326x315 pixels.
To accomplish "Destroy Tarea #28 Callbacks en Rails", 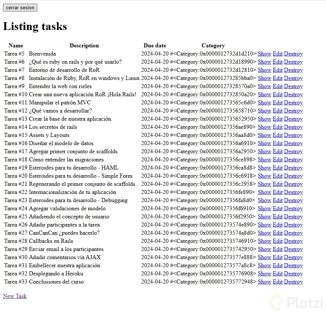I will pos(293,241).
